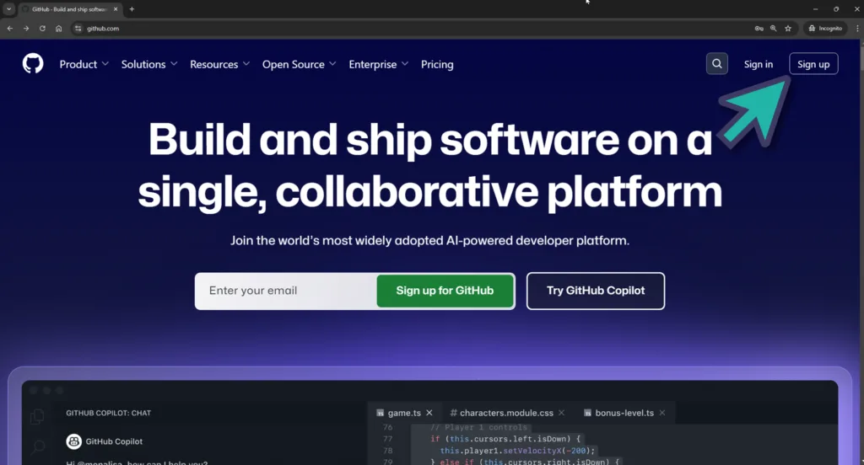864x465 pixels.
Task: Expand the Enterprise menu
Action: 379,64
